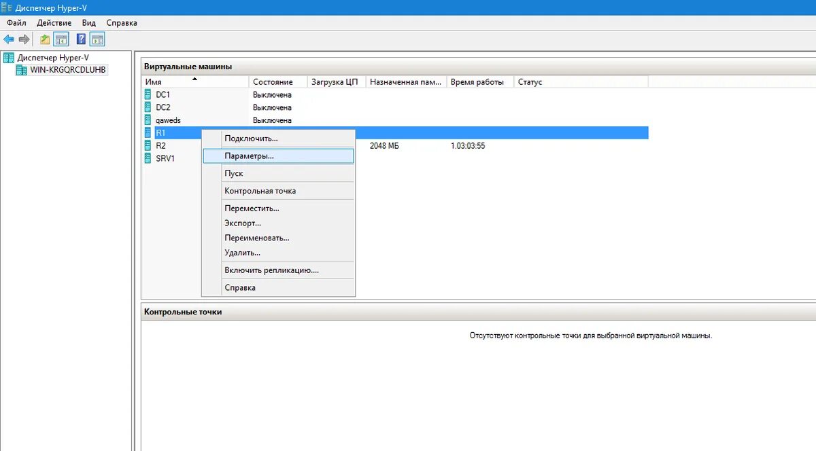Click the VM icon next to DC1
816x451 pixels.
tap(148, 94)
